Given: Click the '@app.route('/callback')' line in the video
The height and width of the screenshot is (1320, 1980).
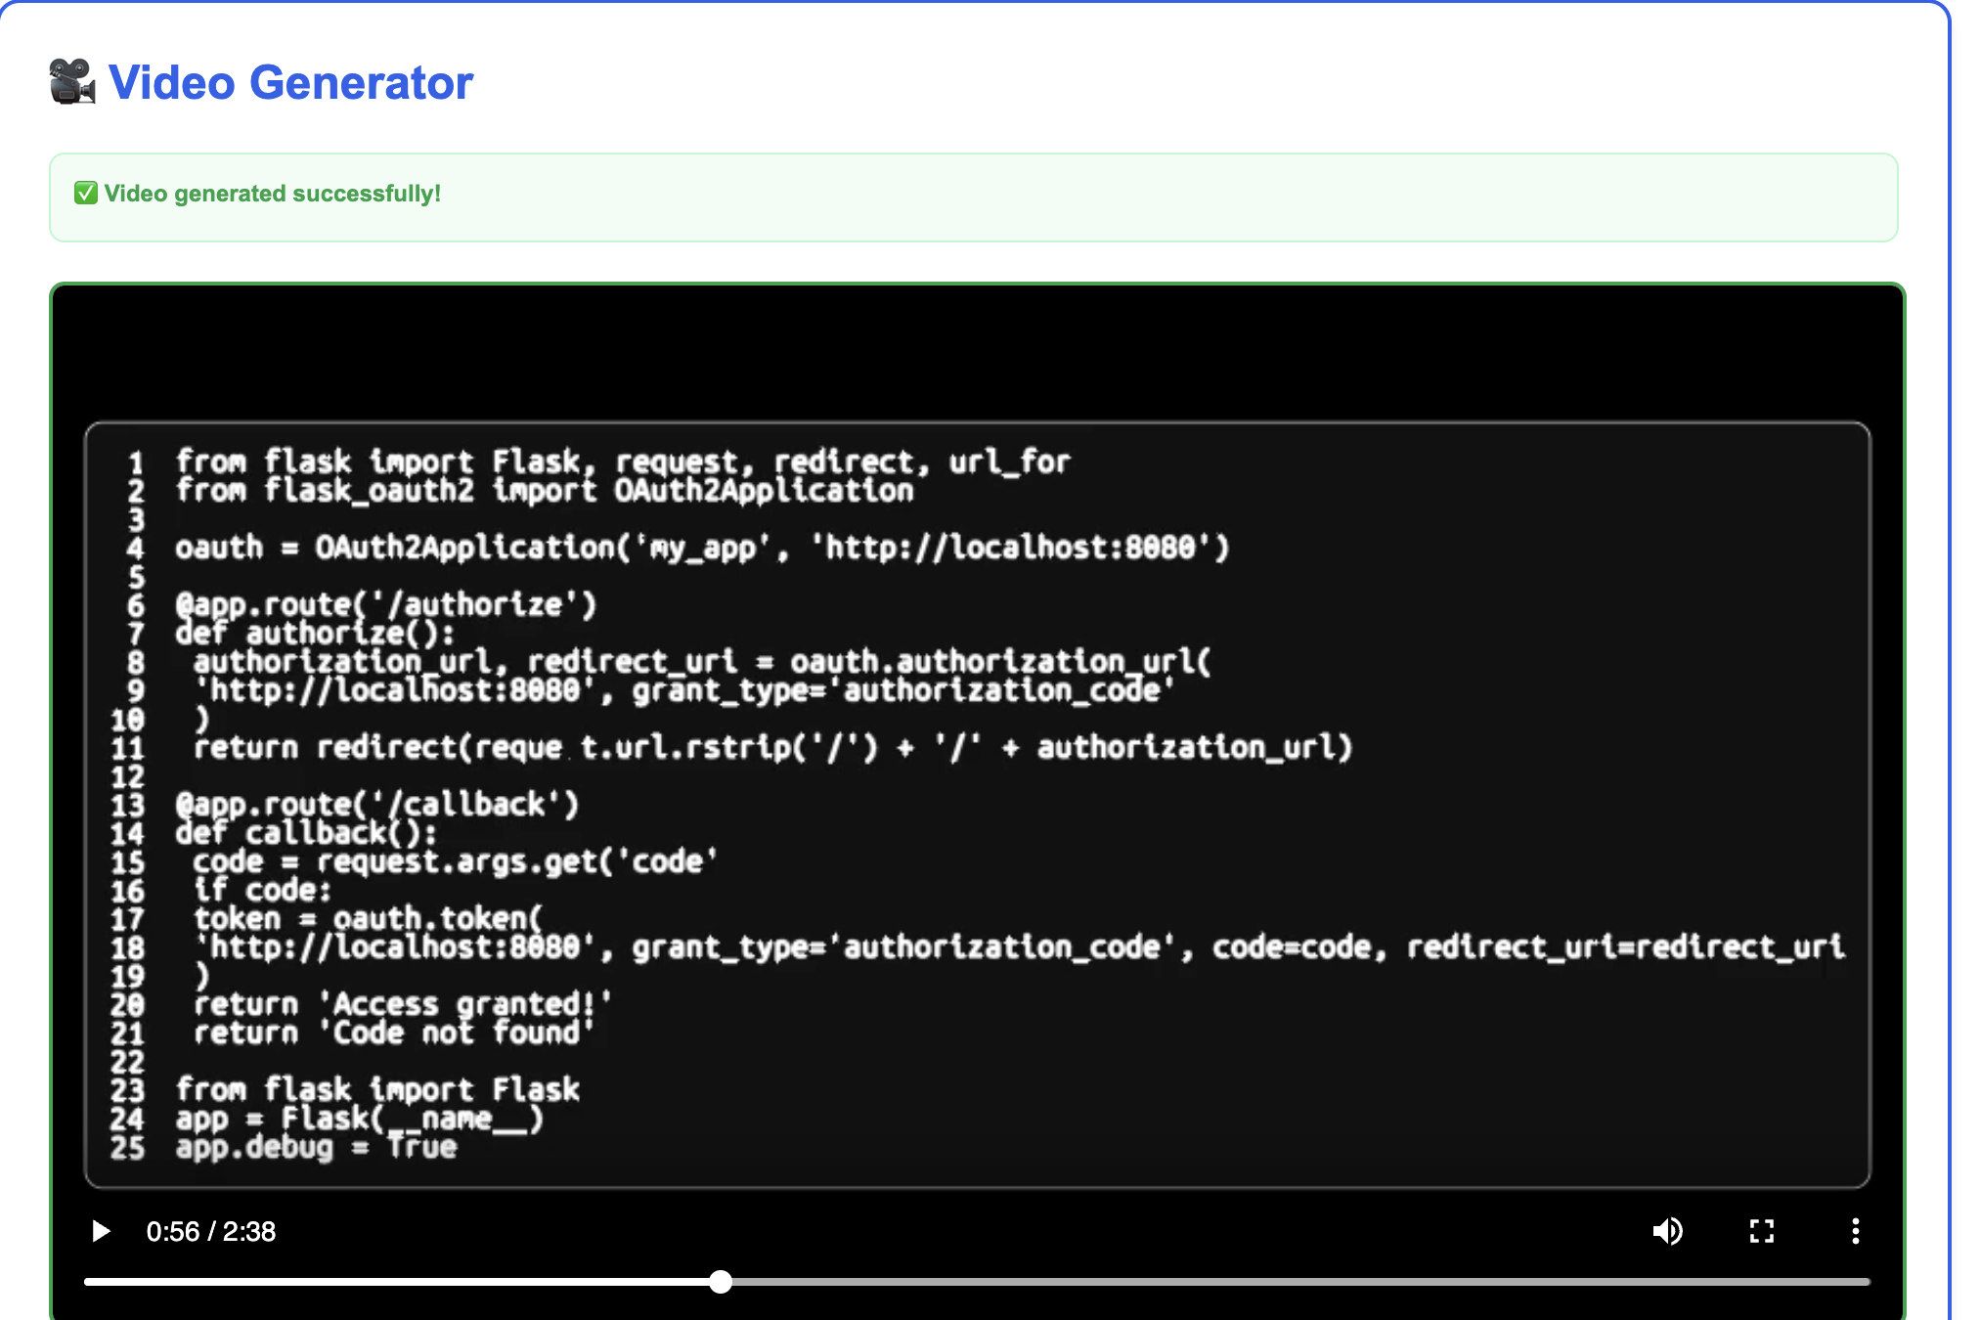Looking at the screenshot, I should coord(377,805).
